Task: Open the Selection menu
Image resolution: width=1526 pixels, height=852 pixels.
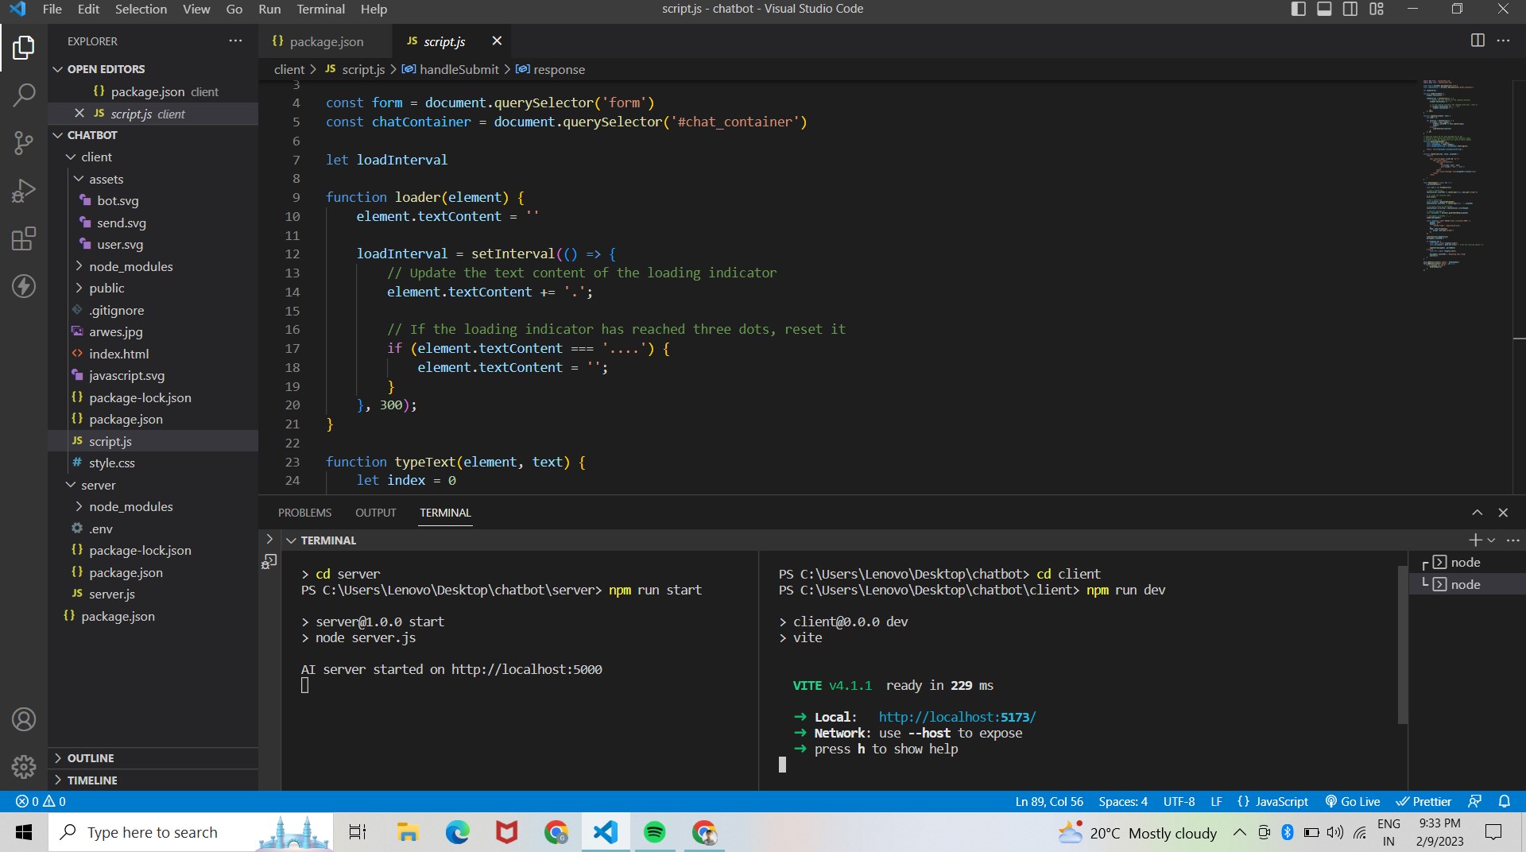Action: [x=141, y=9]
